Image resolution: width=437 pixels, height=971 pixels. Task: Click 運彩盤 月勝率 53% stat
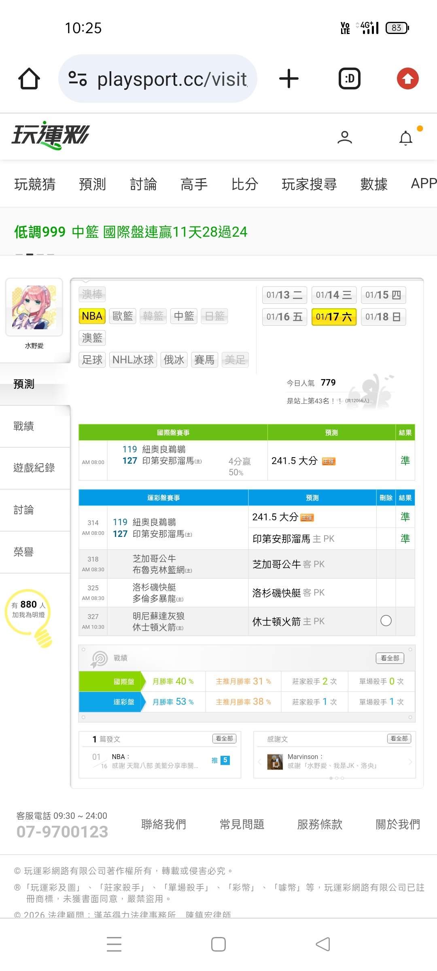point(173,702)
